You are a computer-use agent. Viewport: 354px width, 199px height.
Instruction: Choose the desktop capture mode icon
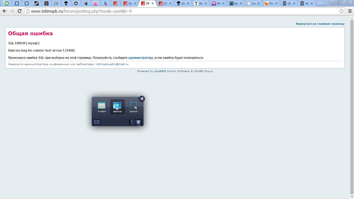(117, 106)
